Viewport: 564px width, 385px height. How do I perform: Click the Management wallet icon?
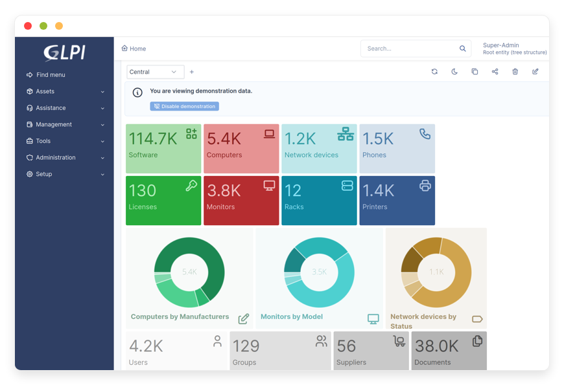click(29, 124)
